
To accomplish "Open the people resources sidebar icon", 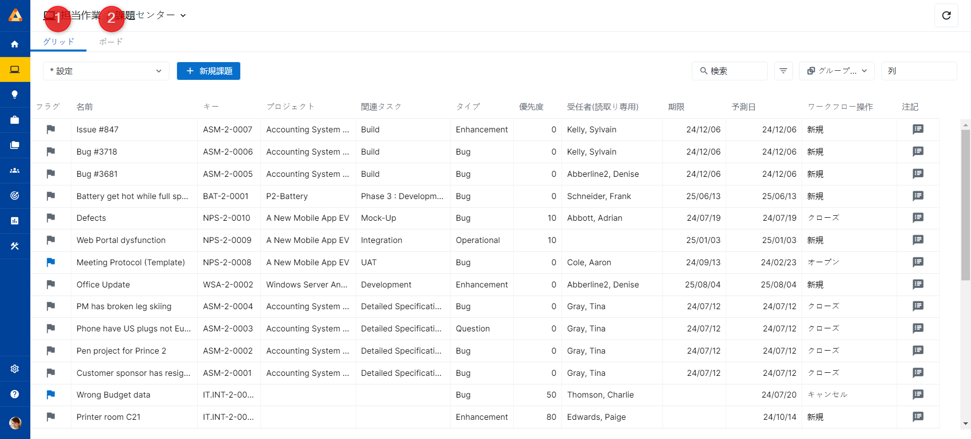I will 15,170.
